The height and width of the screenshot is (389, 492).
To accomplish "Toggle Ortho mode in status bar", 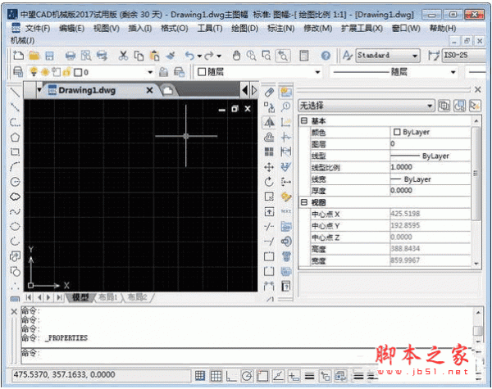I will click(231, 376).
